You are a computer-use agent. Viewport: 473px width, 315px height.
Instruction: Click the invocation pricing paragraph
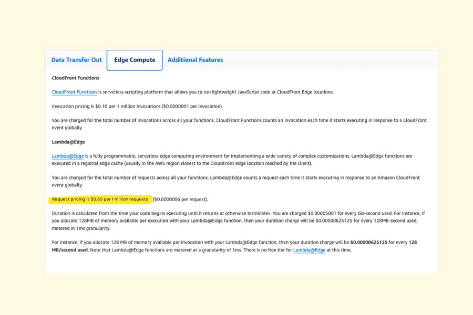pos(129,106)
